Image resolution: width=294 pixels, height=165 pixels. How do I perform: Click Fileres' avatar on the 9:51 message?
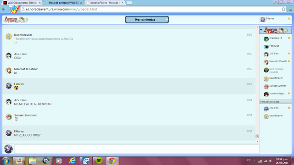[9, 133]
